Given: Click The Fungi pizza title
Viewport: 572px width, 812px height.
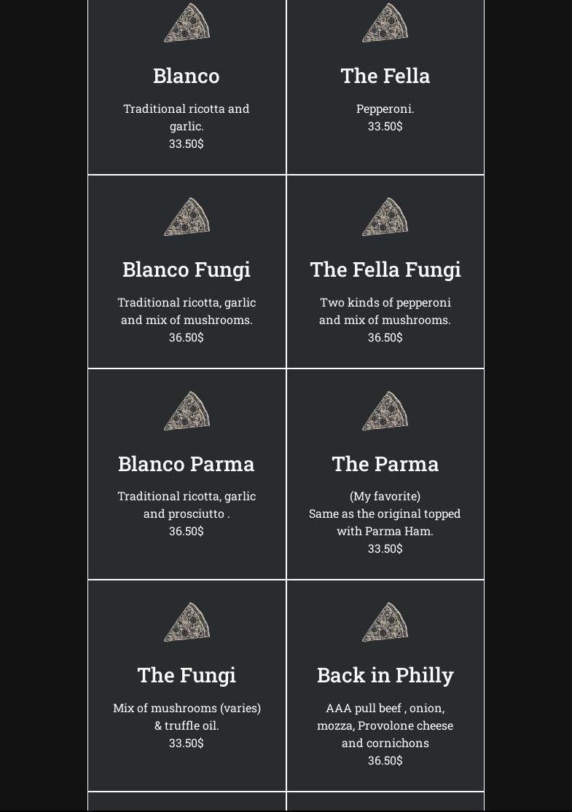Looking at the screenshot, I should pos(187,675).
